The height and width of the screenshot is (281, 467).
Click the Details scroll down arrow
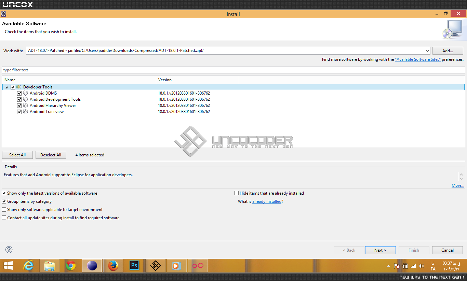462,179
